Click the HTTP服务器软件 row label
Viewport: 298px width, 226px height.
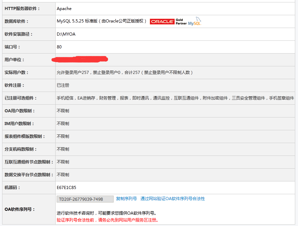(22, 9)
